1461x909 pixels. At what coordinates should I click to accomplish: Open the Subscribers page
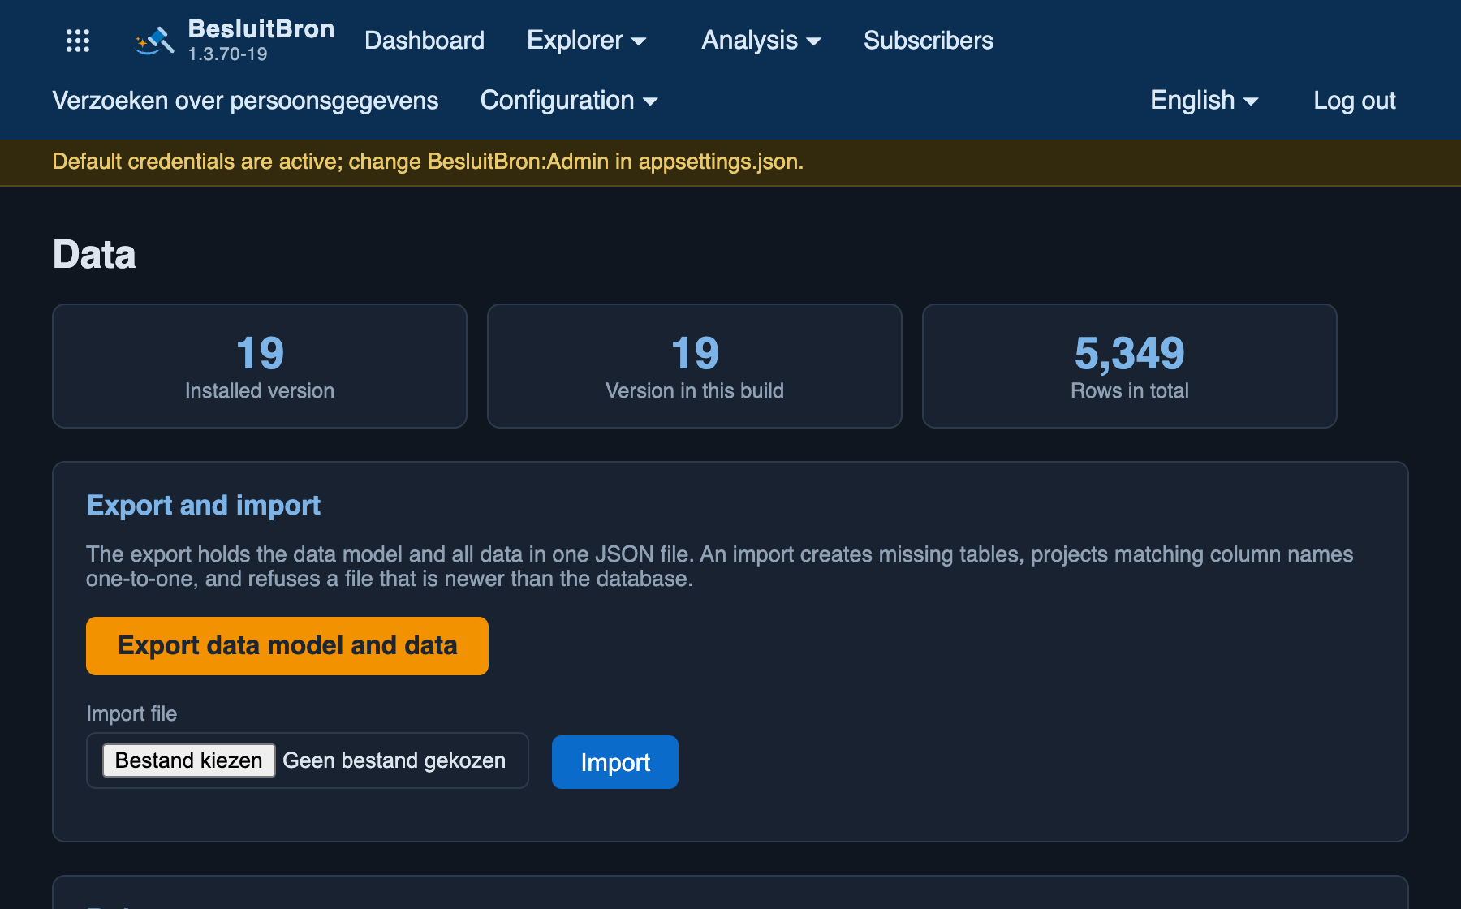[929, 41]
